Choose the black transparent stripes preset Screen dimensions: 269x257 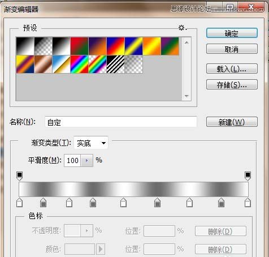[116, 64]
